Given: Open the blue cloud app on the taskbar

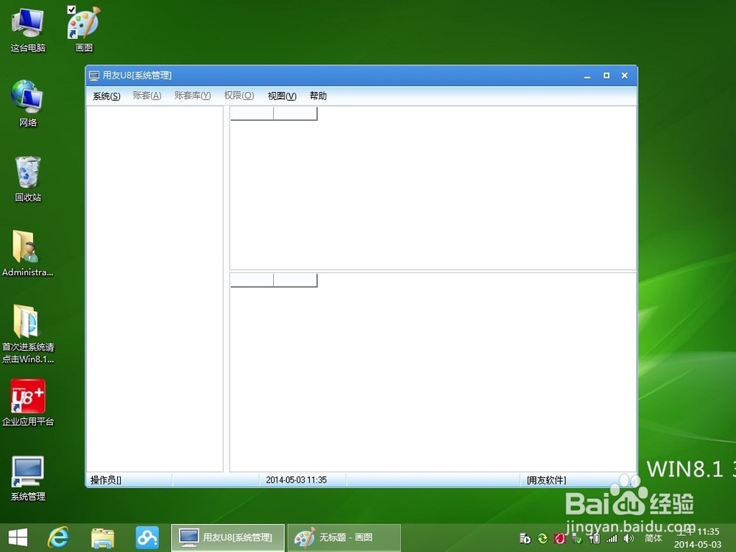Looking at the screenshot, I should tap(147, 537).
